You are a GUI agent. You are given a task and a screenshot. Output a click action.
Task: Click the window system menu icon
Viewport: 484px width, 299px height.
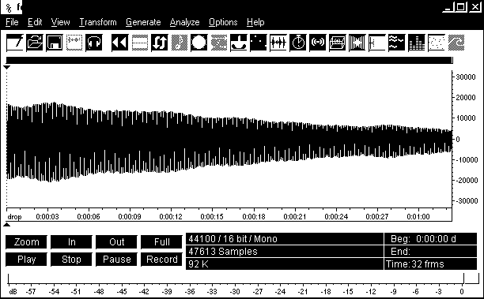9,7
